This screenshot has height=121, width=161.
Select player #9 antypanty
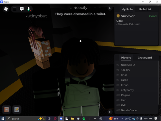136,90
